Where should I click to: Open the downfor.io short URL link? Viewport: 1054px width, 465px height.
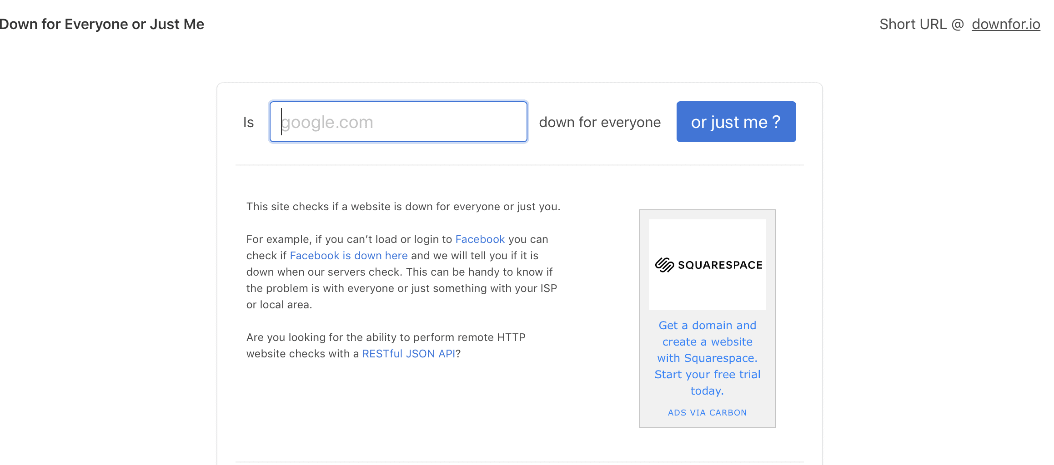[x=1006, y=24]
